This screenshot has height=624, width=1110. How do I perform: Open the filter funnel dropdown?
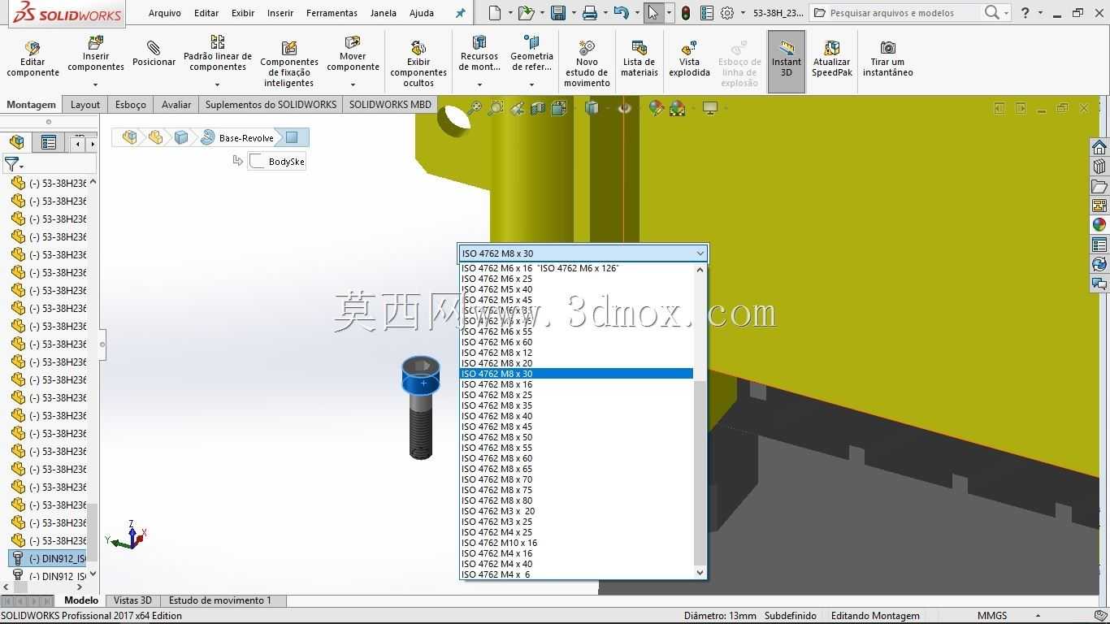(x=14, y=164)
